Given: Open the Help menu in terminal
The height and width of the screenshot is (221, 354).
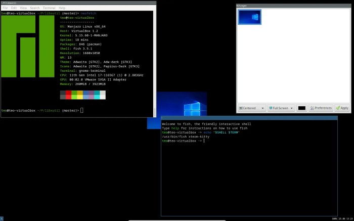Looking at the screenshot, I should coord(62,8).
